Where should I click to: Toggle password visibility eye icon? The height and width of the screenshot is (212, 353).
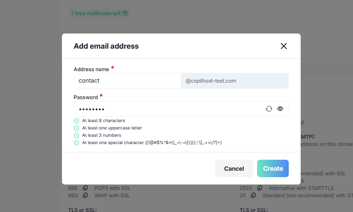pyautogui.click(x=280, y=109)
